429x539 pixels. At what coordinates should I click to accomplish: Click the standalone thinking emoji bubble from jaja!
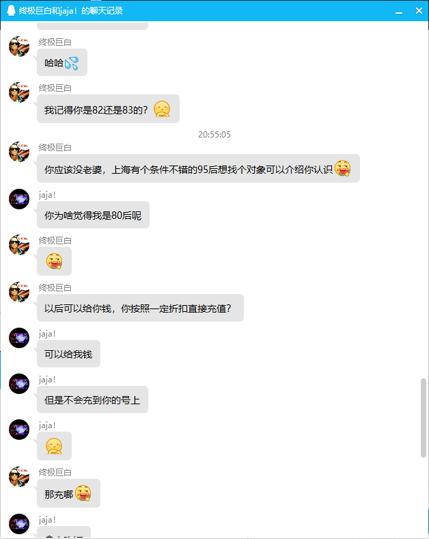(54, 446)
